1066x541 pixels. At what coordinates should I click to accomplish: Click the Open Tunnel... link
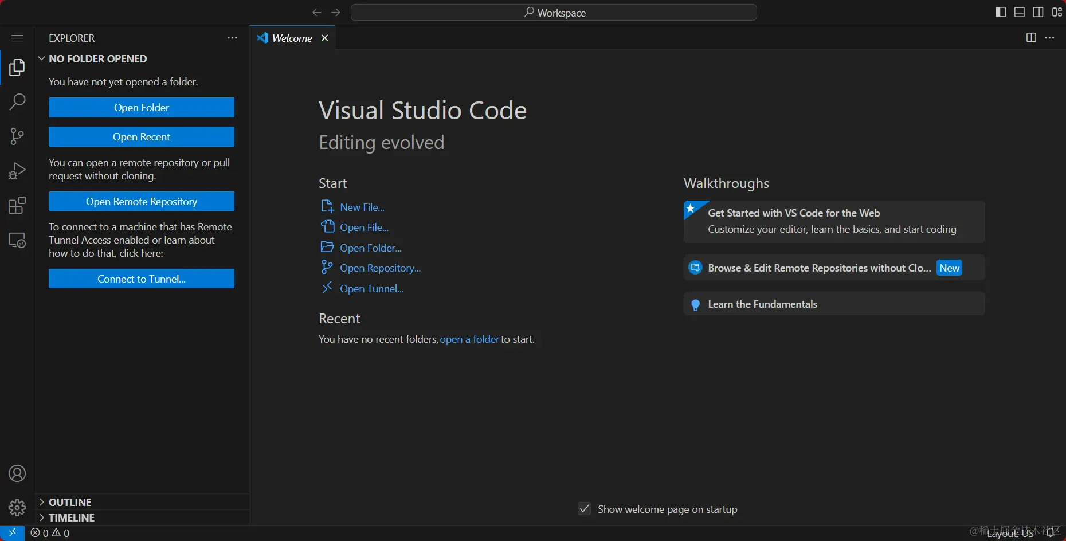(371, 289)
